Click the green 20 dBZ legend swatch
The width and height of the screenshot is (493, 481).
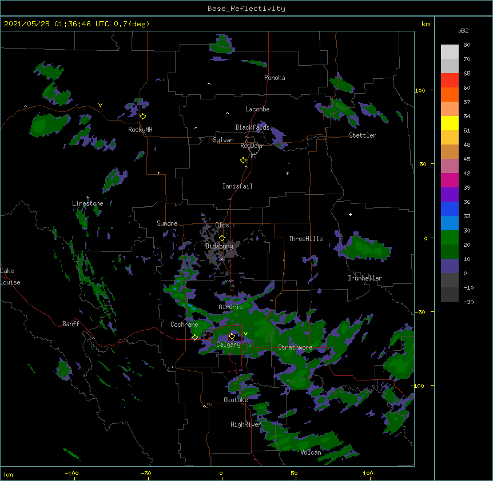pyautogui.click(x=450, y=238)
